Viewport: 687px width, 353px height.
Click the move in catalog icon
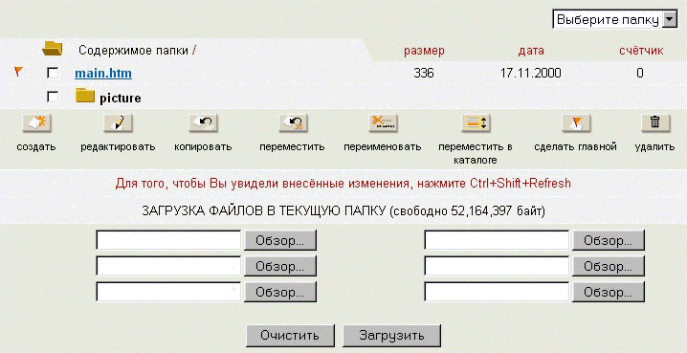476,123
